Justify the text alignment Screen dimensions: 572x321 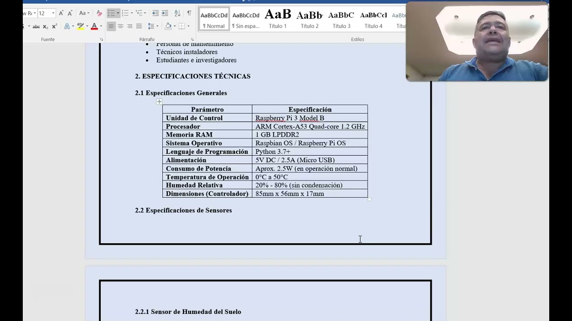pyautogui.click(x=139, y=26)
